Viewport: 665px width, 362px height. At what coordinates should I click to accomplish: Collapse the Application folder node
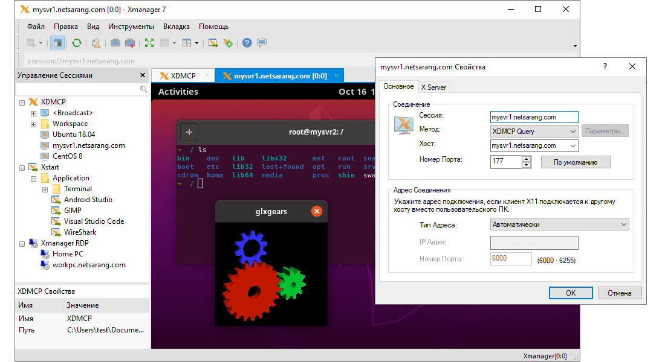(x=33, y=179)
